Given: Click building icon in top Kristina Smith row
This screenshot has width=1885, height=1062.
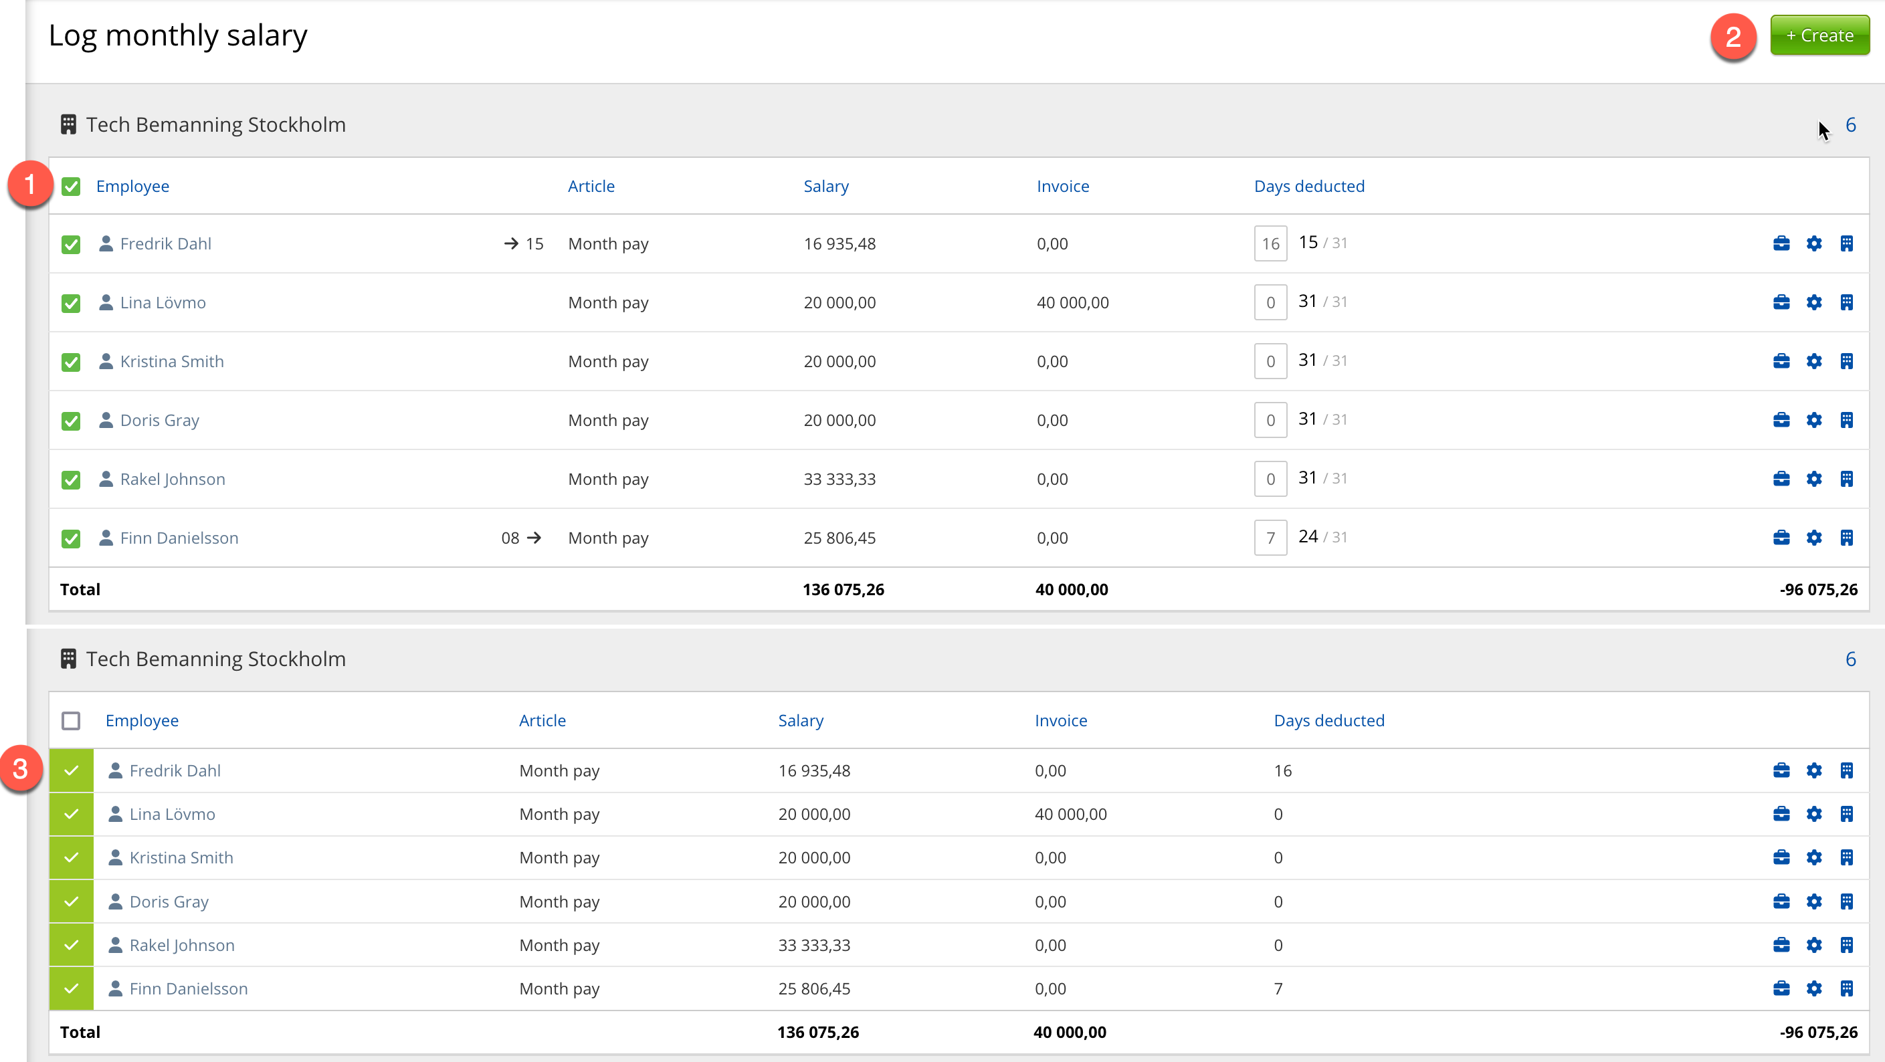Looking at the screenshot, I should (1846, 361).
